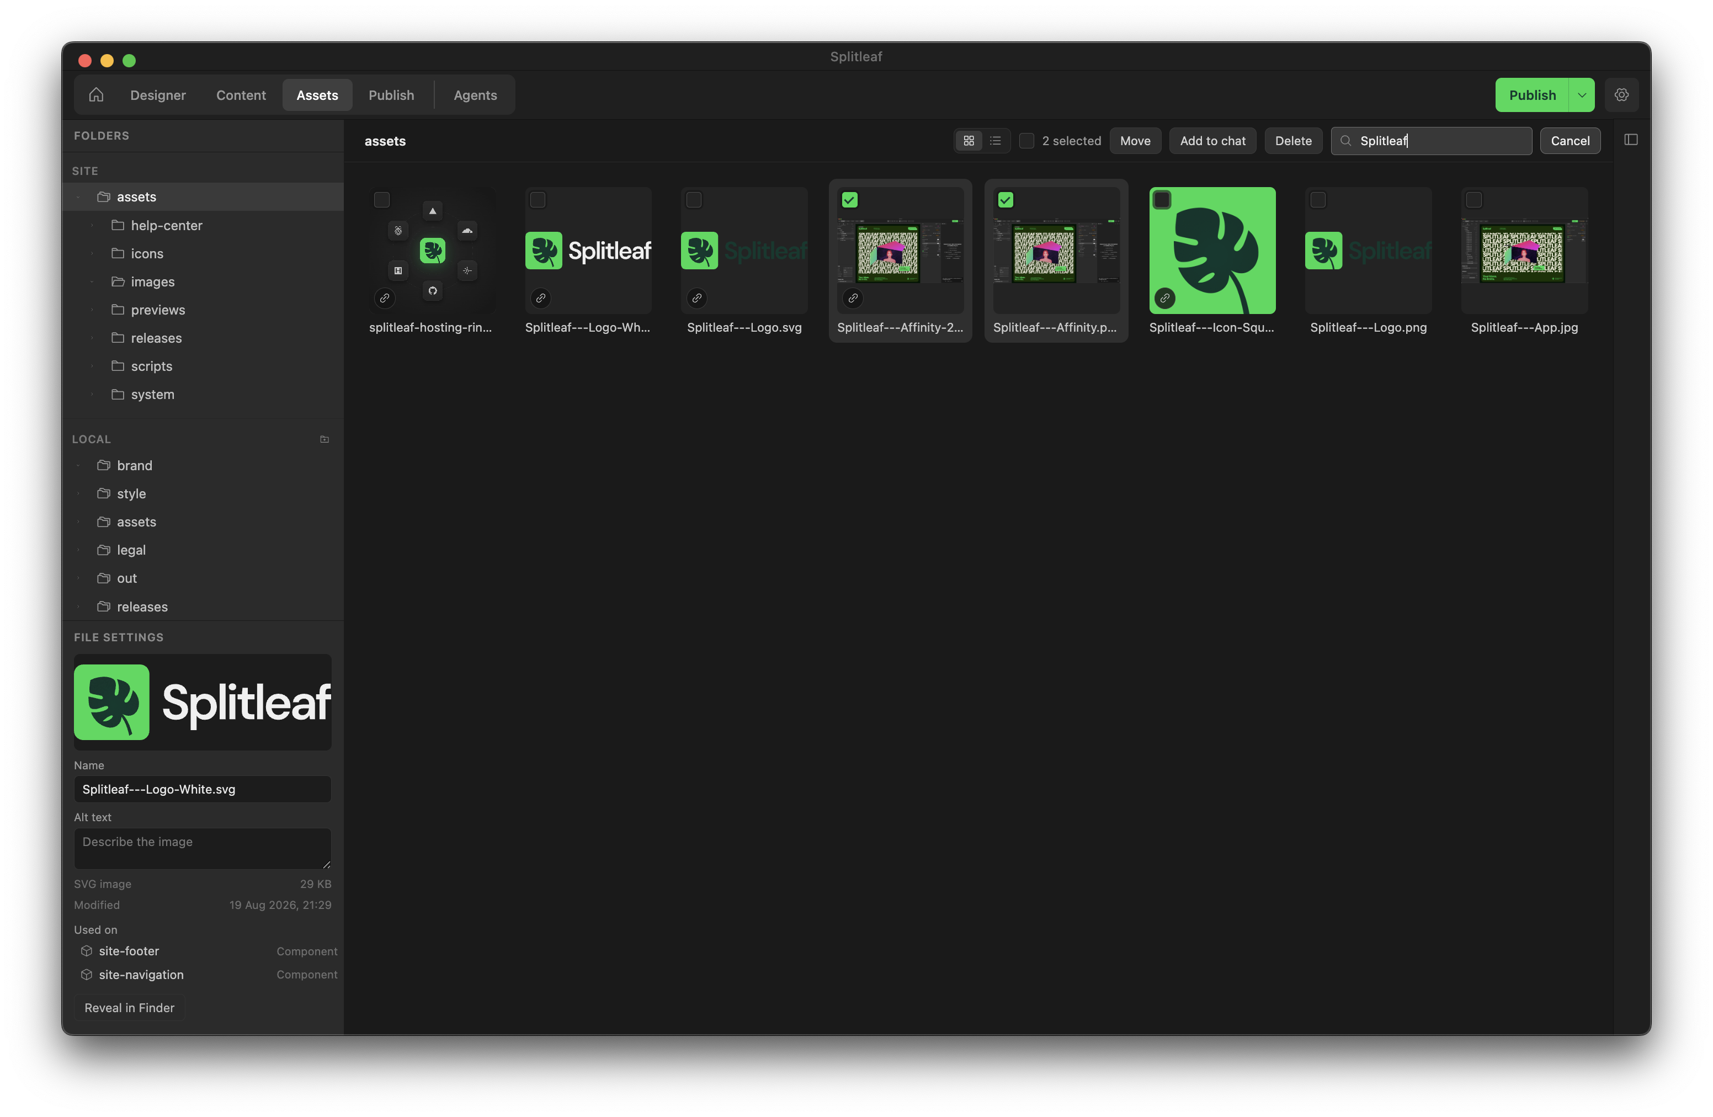Click the Delete button

pyautogui.click(x=1294, y=141)
